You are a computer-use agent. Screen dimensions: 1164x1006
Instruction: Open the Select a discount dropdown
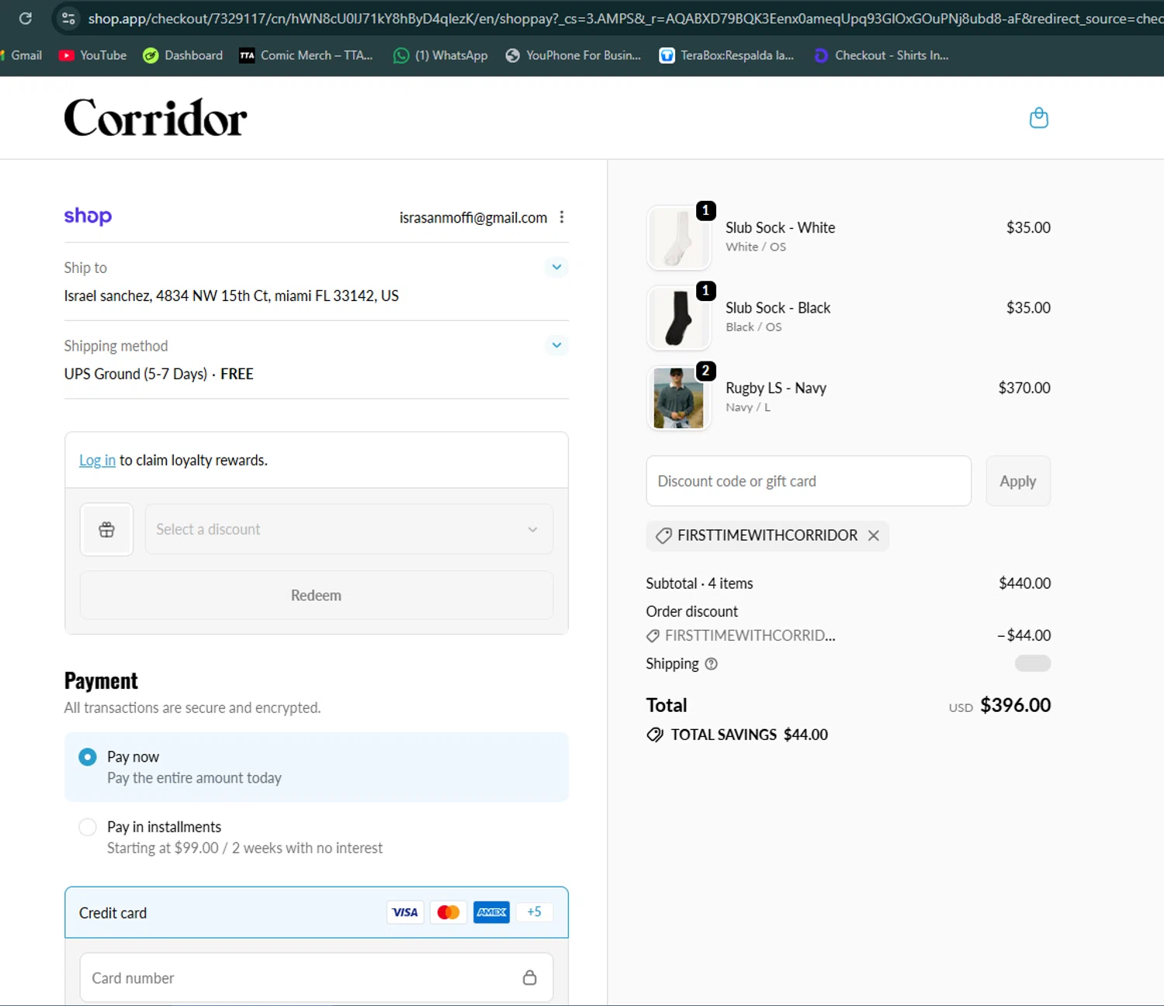tap(349, 529)
